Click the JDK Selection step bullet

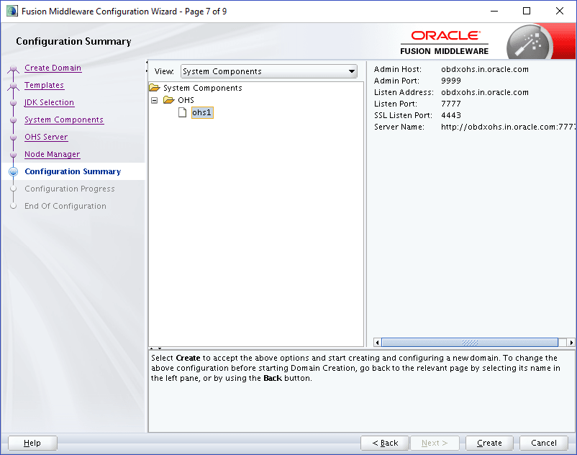coord(13,103)
